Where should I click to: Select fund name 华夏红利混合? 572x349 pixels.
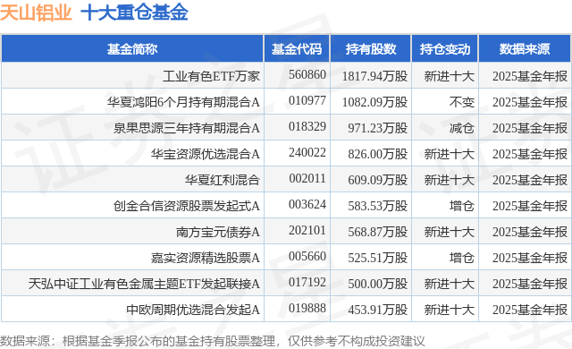click(223, 180)
